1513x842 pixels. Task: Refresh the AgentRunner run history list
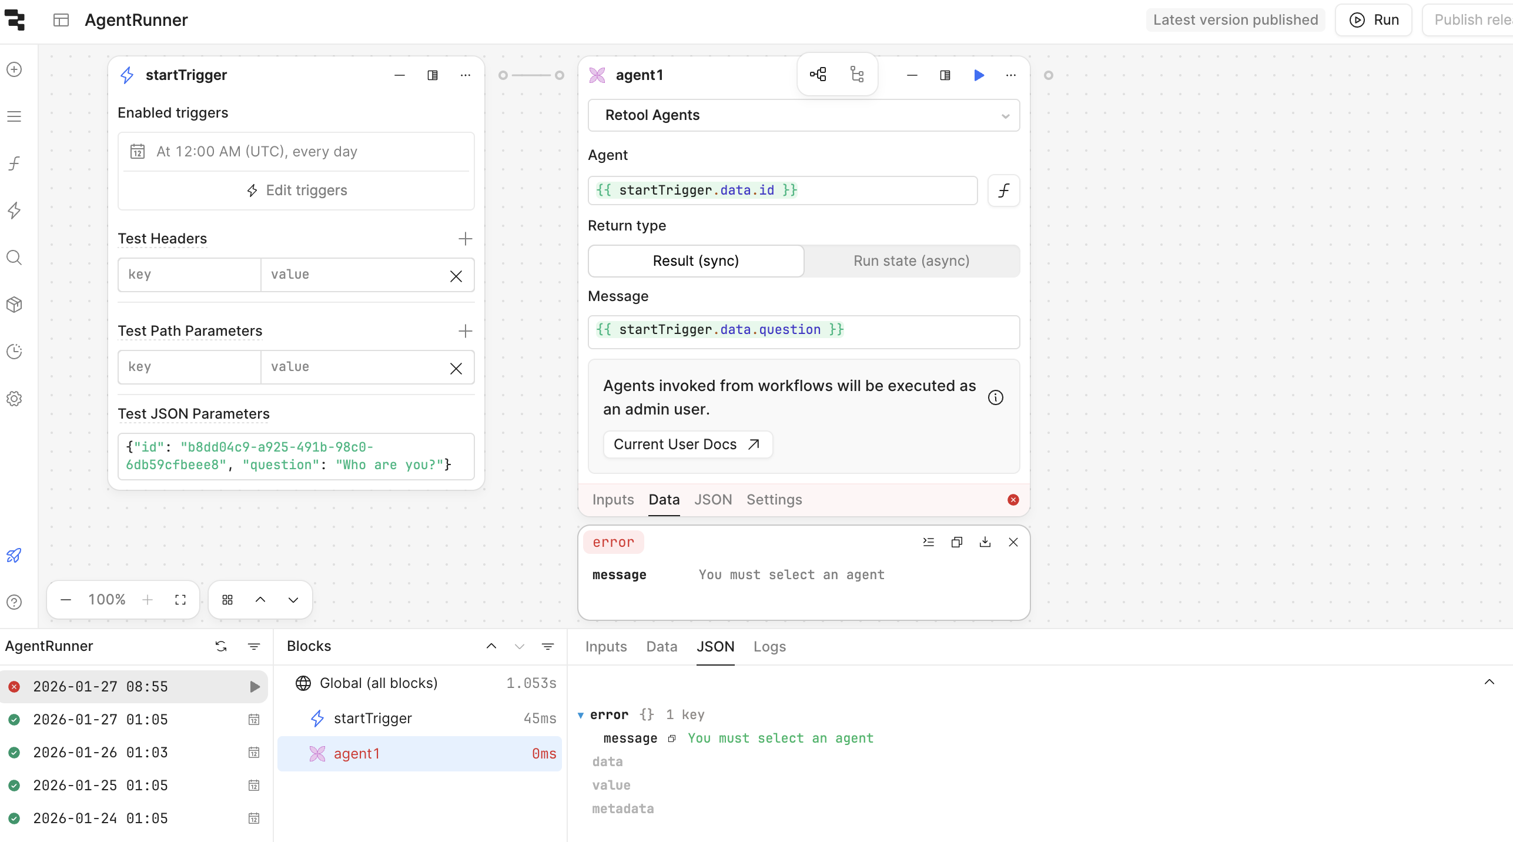[x=221, y=646]
